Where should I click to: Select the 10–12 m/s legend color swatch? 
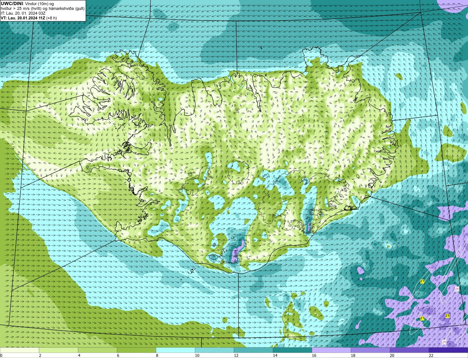pos(214,350)
